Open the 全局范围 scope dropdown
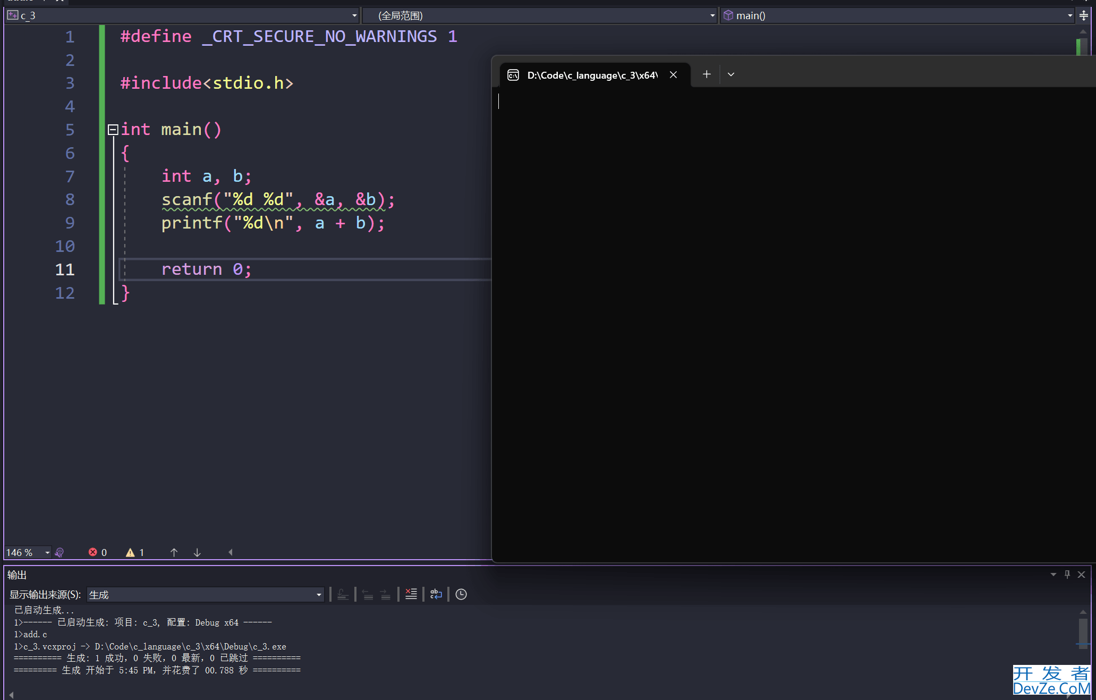 tap(540, 15)
